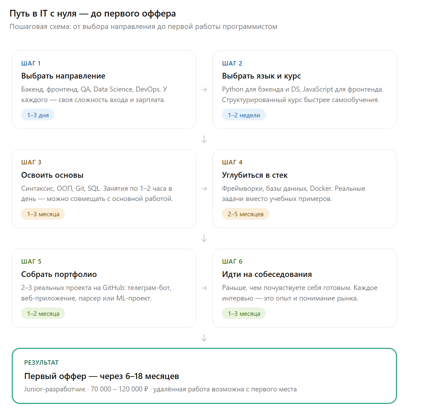
Task: Click the down arrow below the Step 3–4 row
Action: 204,238
